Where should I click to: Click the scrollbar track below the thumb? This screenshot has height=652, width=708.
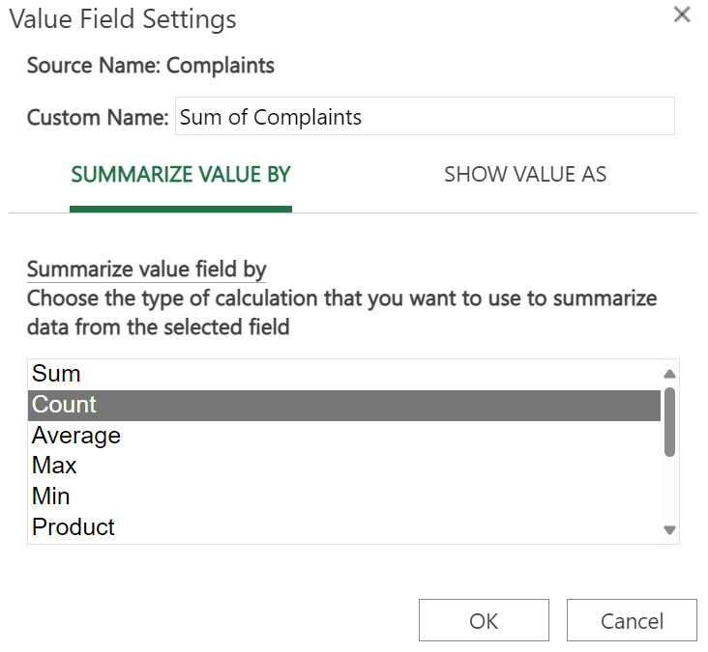[x=669, y=490]
